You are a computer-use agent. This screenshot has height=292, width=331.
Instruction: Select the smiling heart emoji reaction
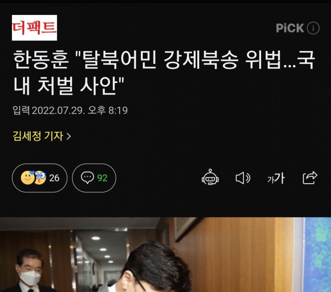pos(28,178)
